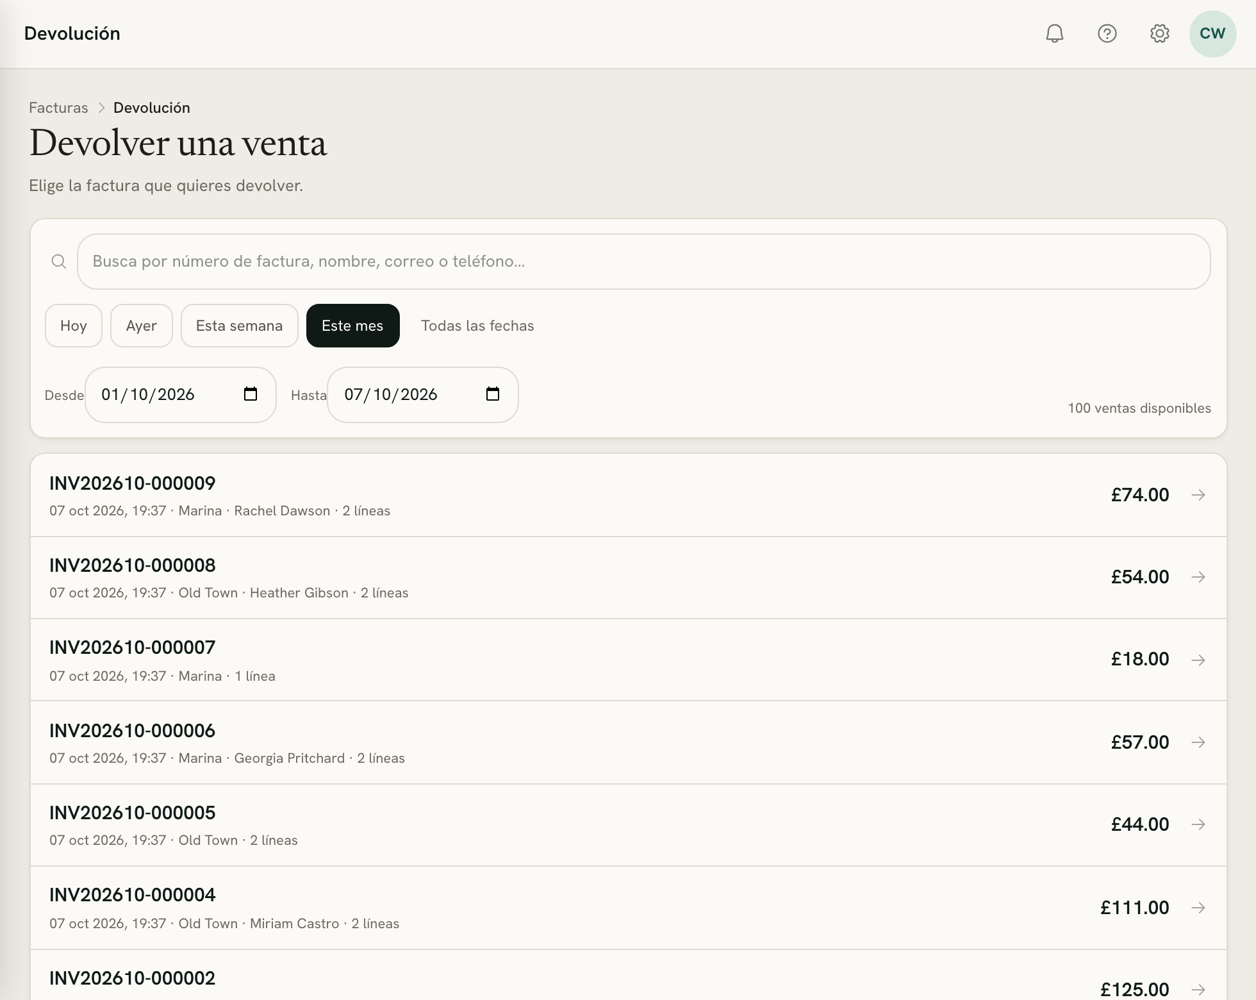Select invoice INV202610-000009
Screen dimensions: 1256x1000
pyautogui.click(x=629, y=496)
